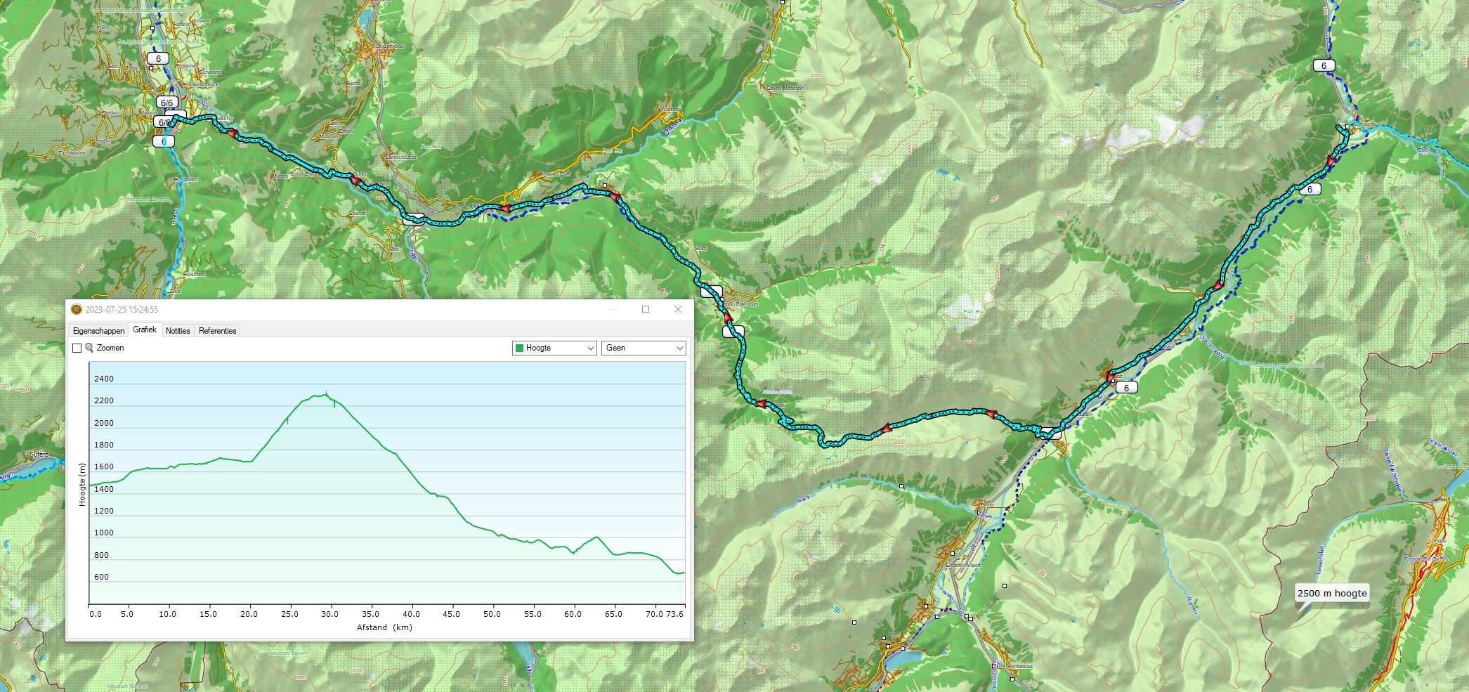The height and width of the screenshot is (692, 1469).
Task: Click the green Hoogte color swatch
Action: (519, 348)
